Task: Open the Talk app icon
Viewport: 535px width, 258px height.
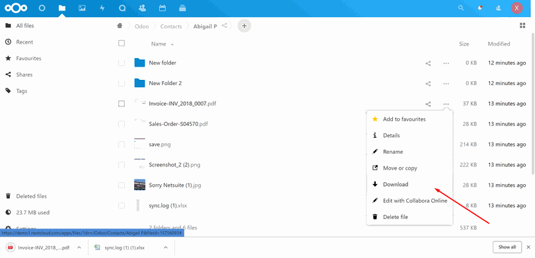Action: tap(122, 8)
